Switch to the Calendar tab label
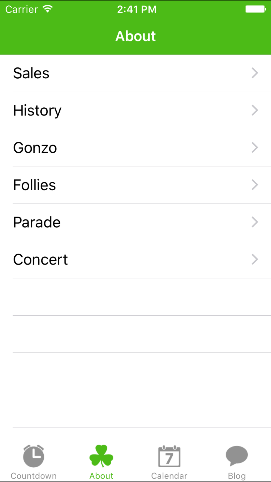271x482 pixels. tap(169, 476)
